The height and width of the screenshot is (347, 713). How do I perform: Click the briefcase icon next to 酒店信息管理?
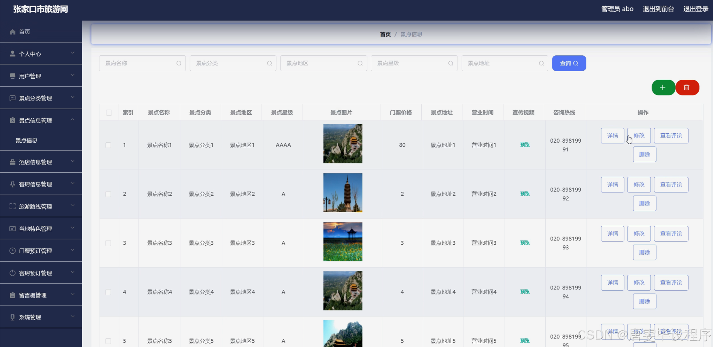12,162
